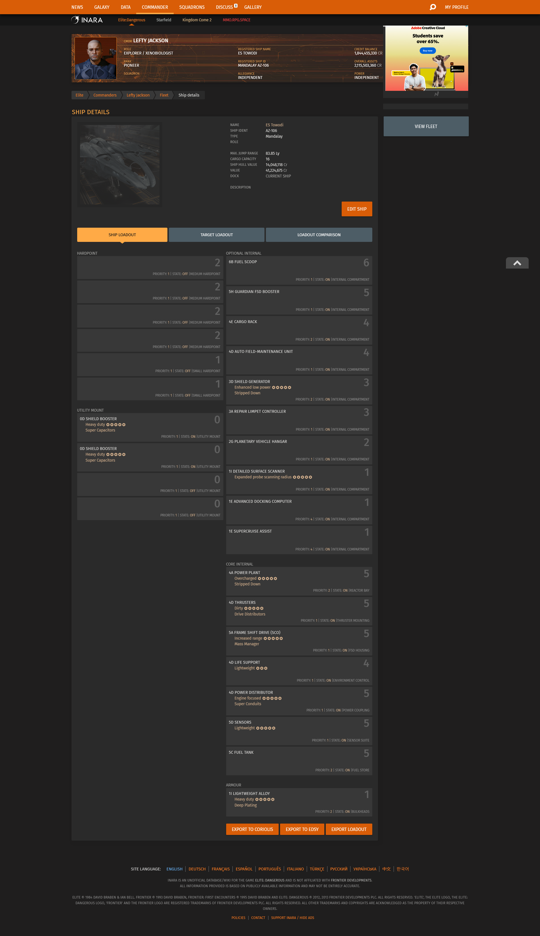Open the POLICIES footer link

pos(238,918)
